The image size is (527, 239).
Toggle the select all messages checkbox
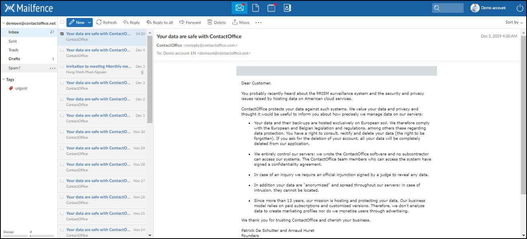(x=62, y=22)
